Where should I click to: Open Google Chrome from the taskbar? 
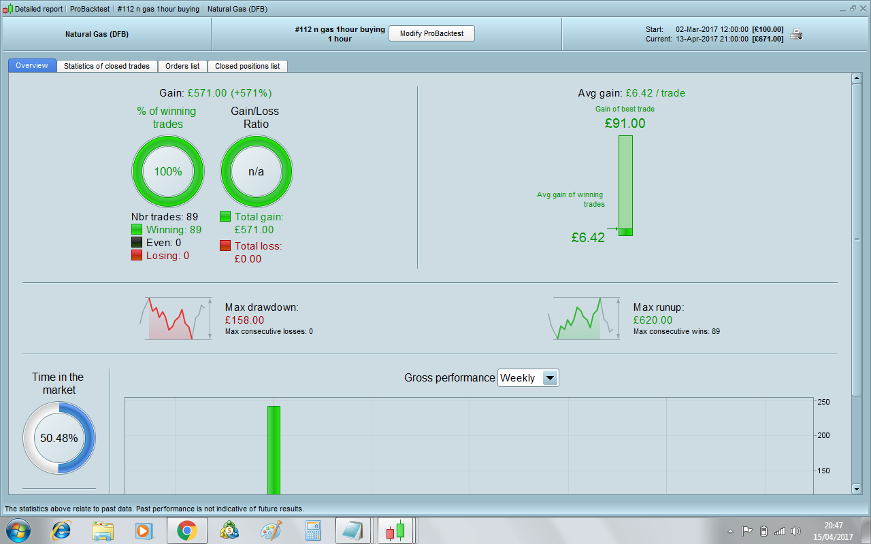tap(186, 530)
